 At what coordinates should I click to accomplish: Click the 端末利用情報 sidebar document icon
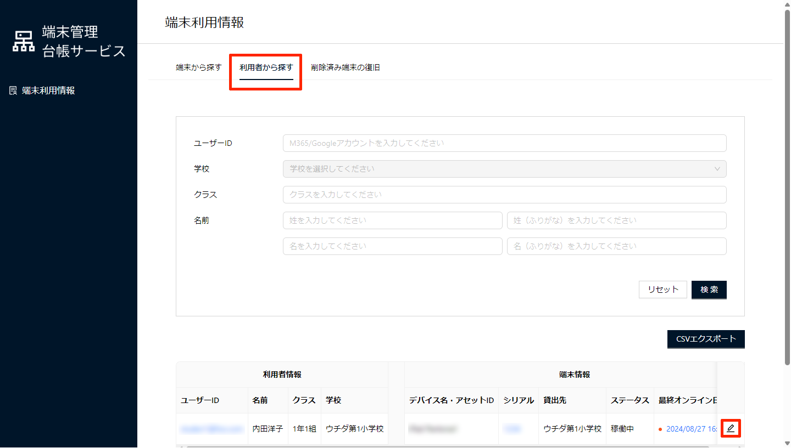14,90
